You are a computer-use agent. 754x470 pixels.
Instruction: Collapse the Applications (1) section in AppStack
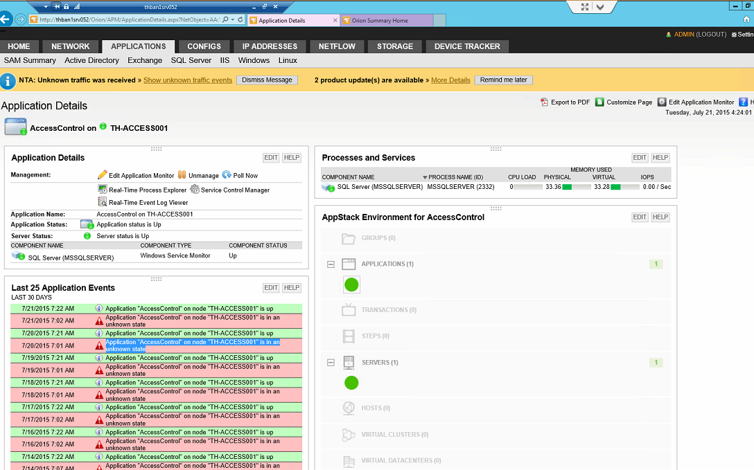[331, 264]
